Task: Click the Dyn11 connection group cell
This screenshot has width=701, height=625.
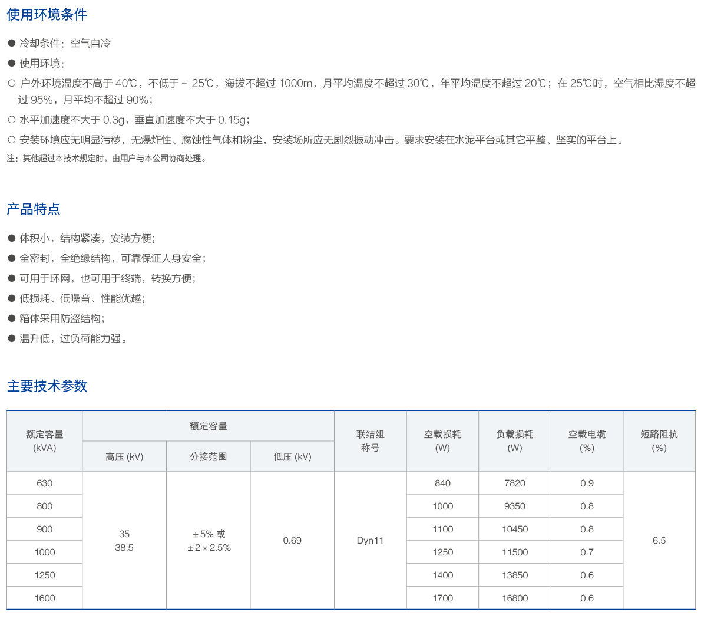Action: (370, 541)
